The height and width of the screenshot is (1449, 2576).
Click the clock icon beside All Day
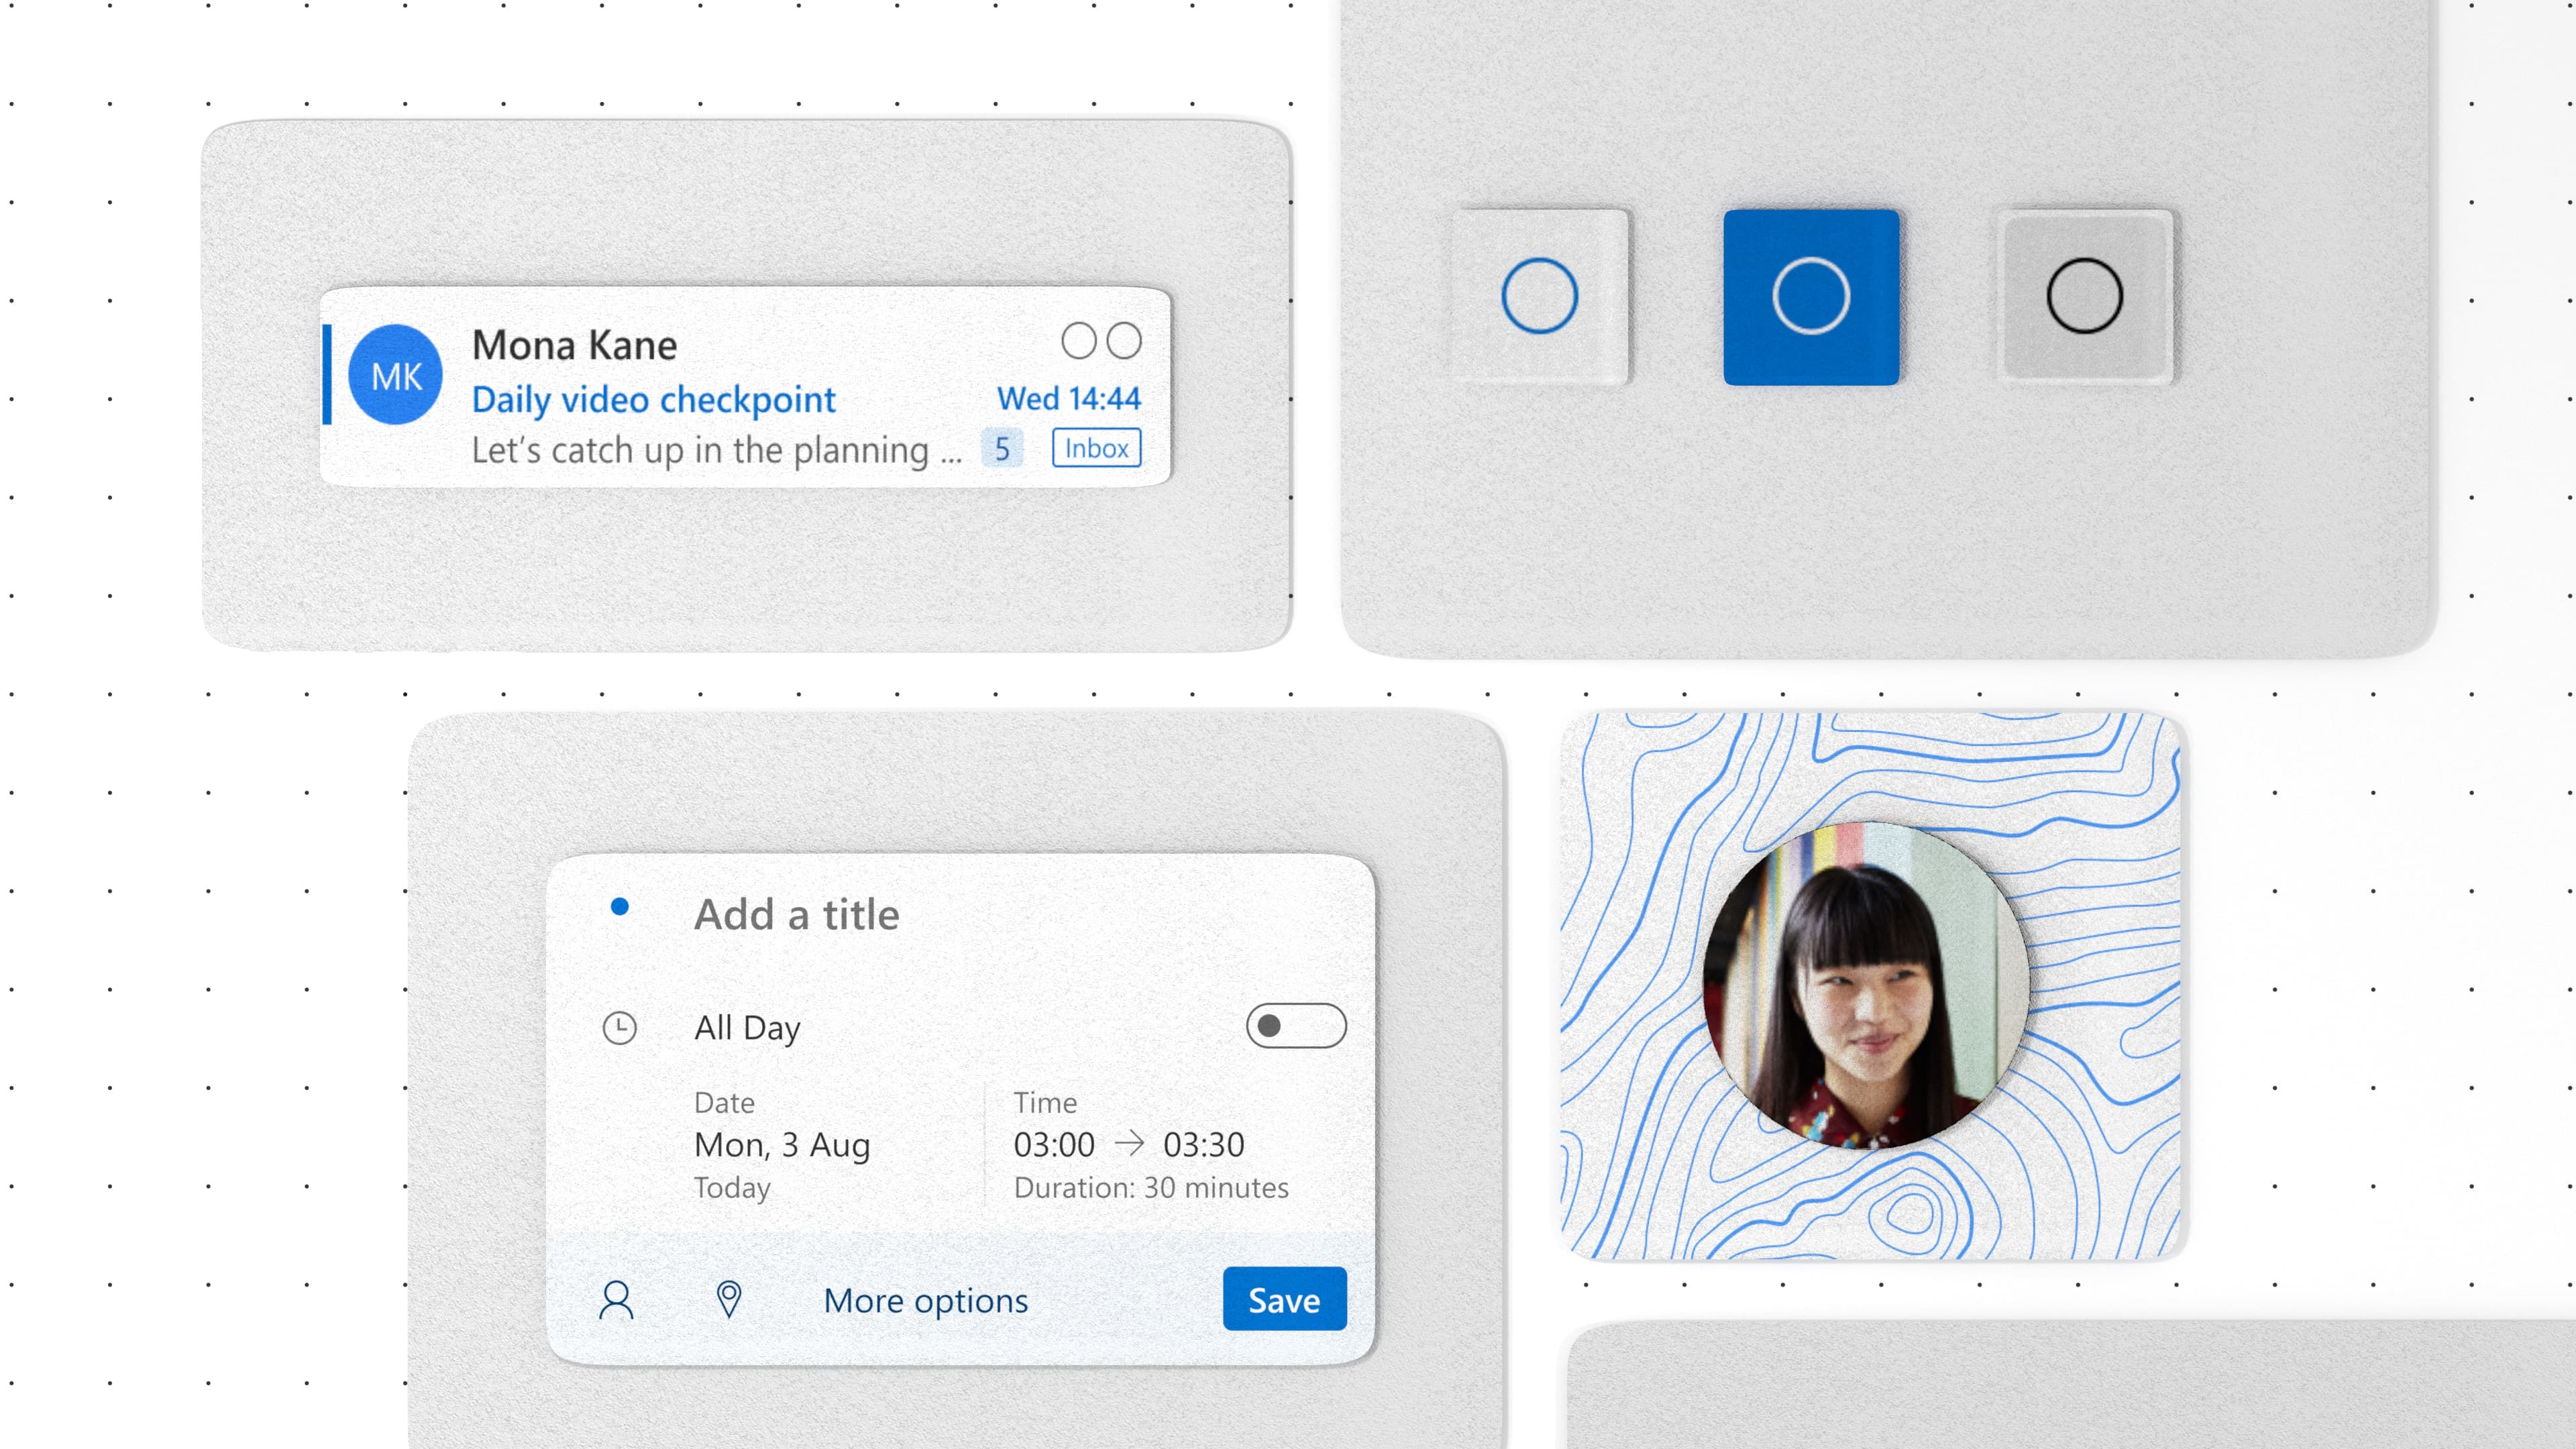(620, 1028)
